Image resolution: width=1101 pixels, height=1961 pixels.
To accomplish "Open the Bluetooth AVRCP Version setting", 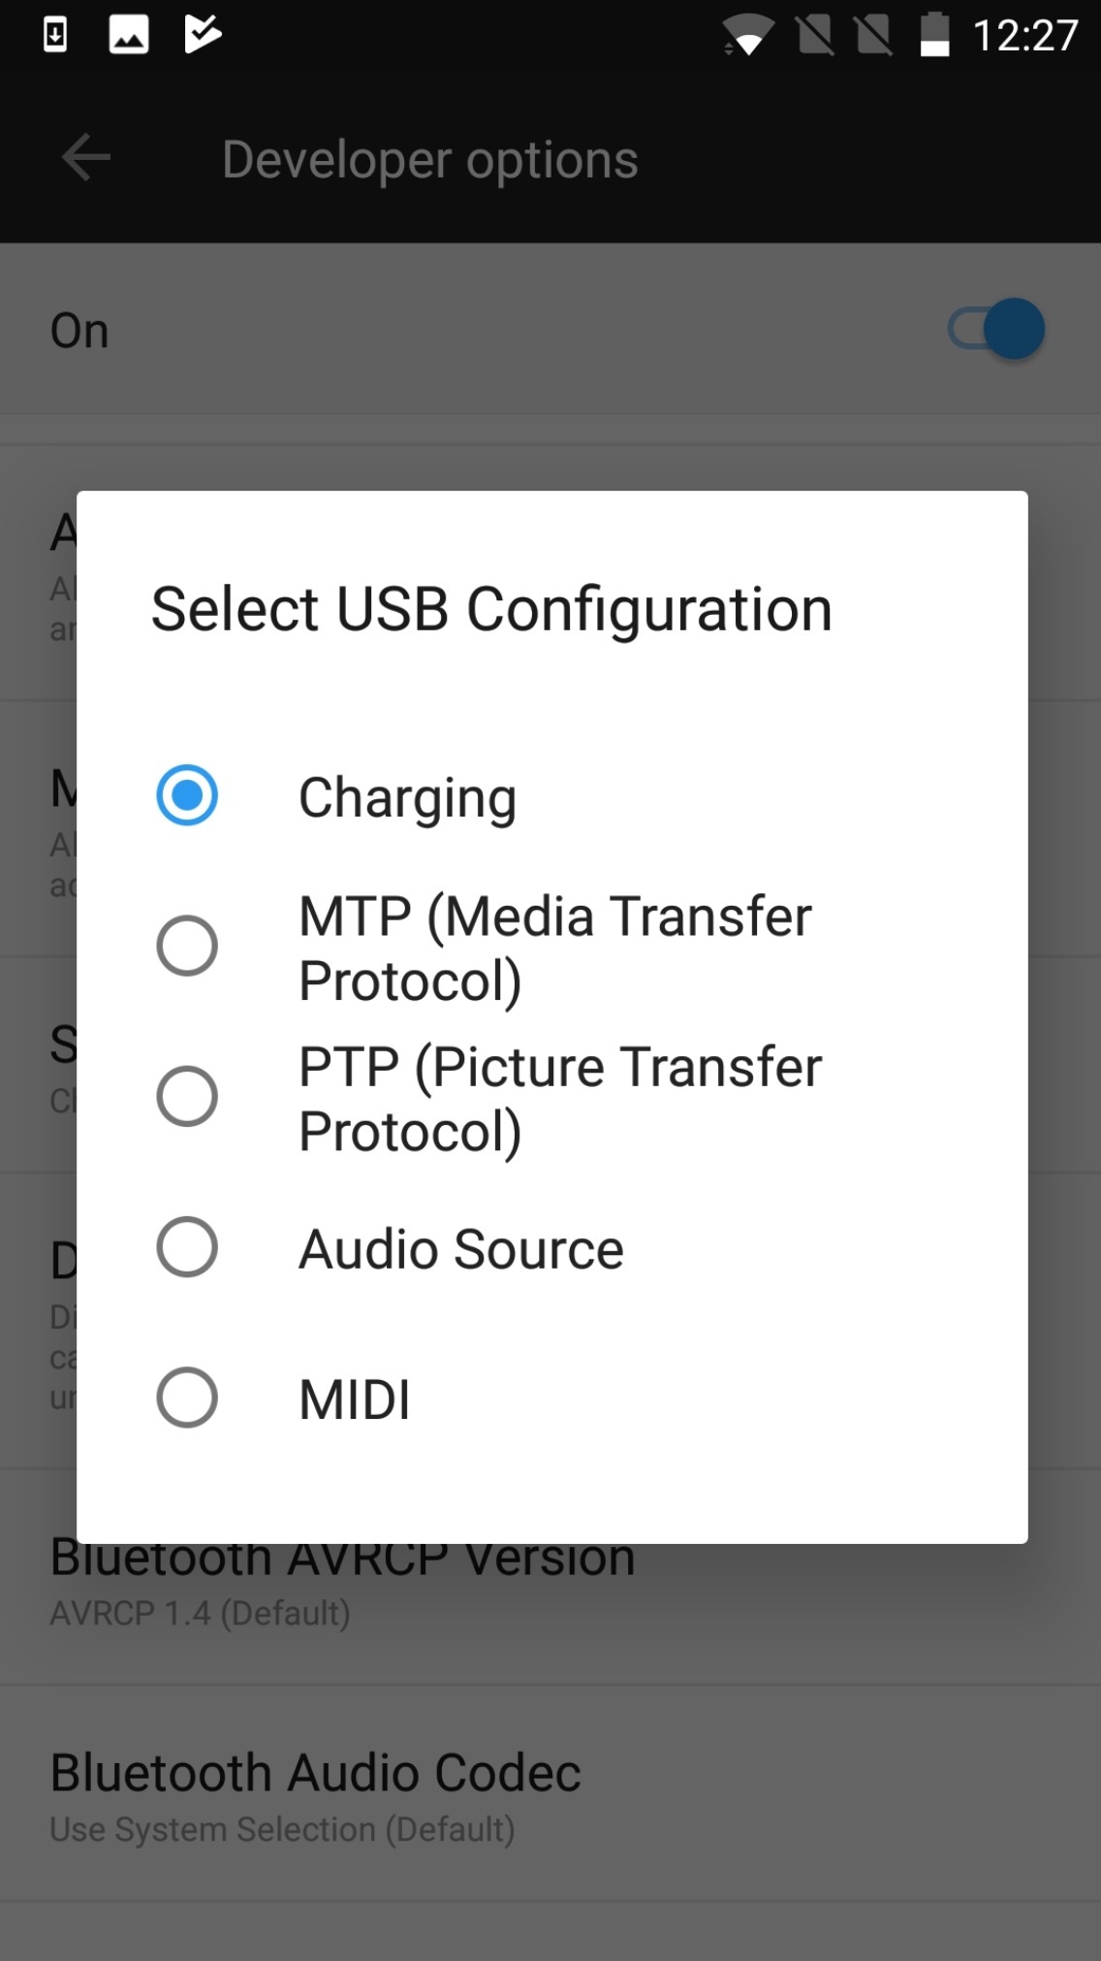I will click(x=343, y=1591).
